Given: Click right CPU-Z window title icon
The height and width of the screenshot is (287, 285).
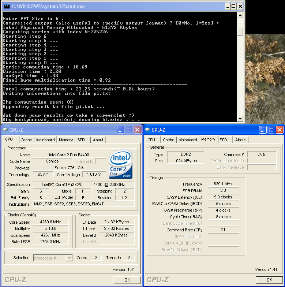Looking at the screenshot, I should pyautogui.click(x=147, y=130).
